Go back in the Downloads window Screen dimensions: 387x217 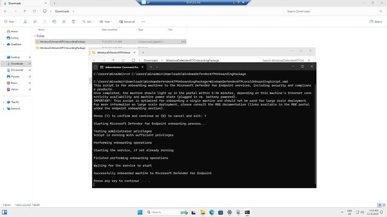(5, 11)
